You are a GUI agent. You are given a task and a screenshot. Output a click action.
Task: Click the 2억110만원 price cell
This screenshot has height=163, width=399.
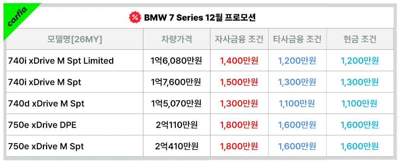[177, 124]
